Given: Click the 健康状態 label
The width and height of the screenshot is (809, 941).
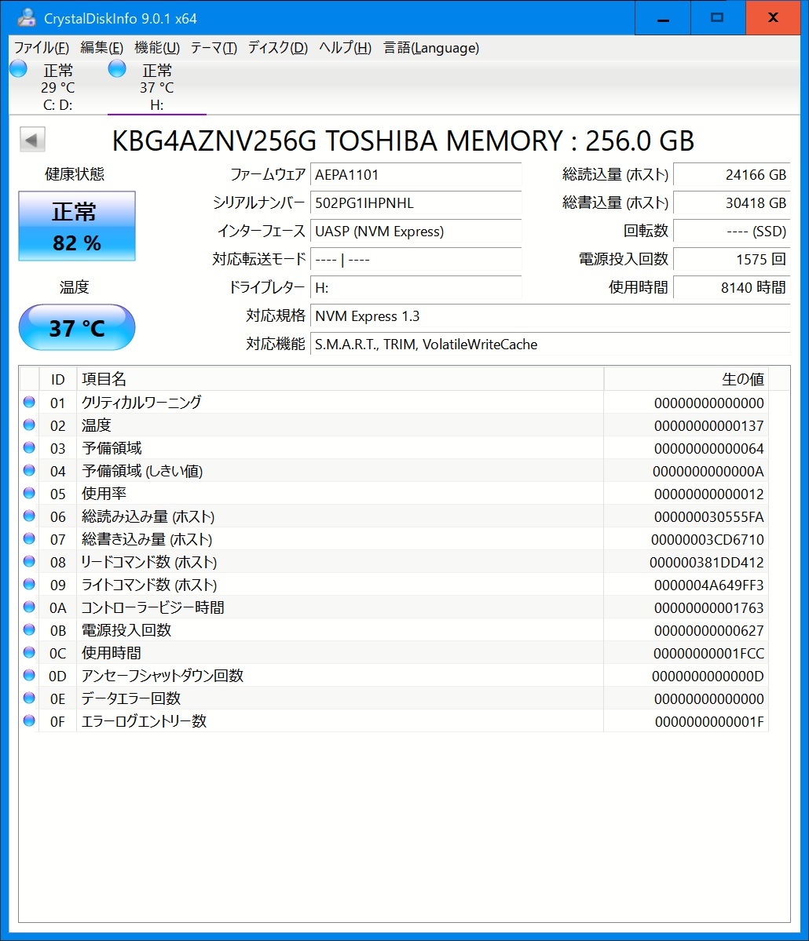Looking at the screenshot, I should pyautogui.click(x=75, y=174).
